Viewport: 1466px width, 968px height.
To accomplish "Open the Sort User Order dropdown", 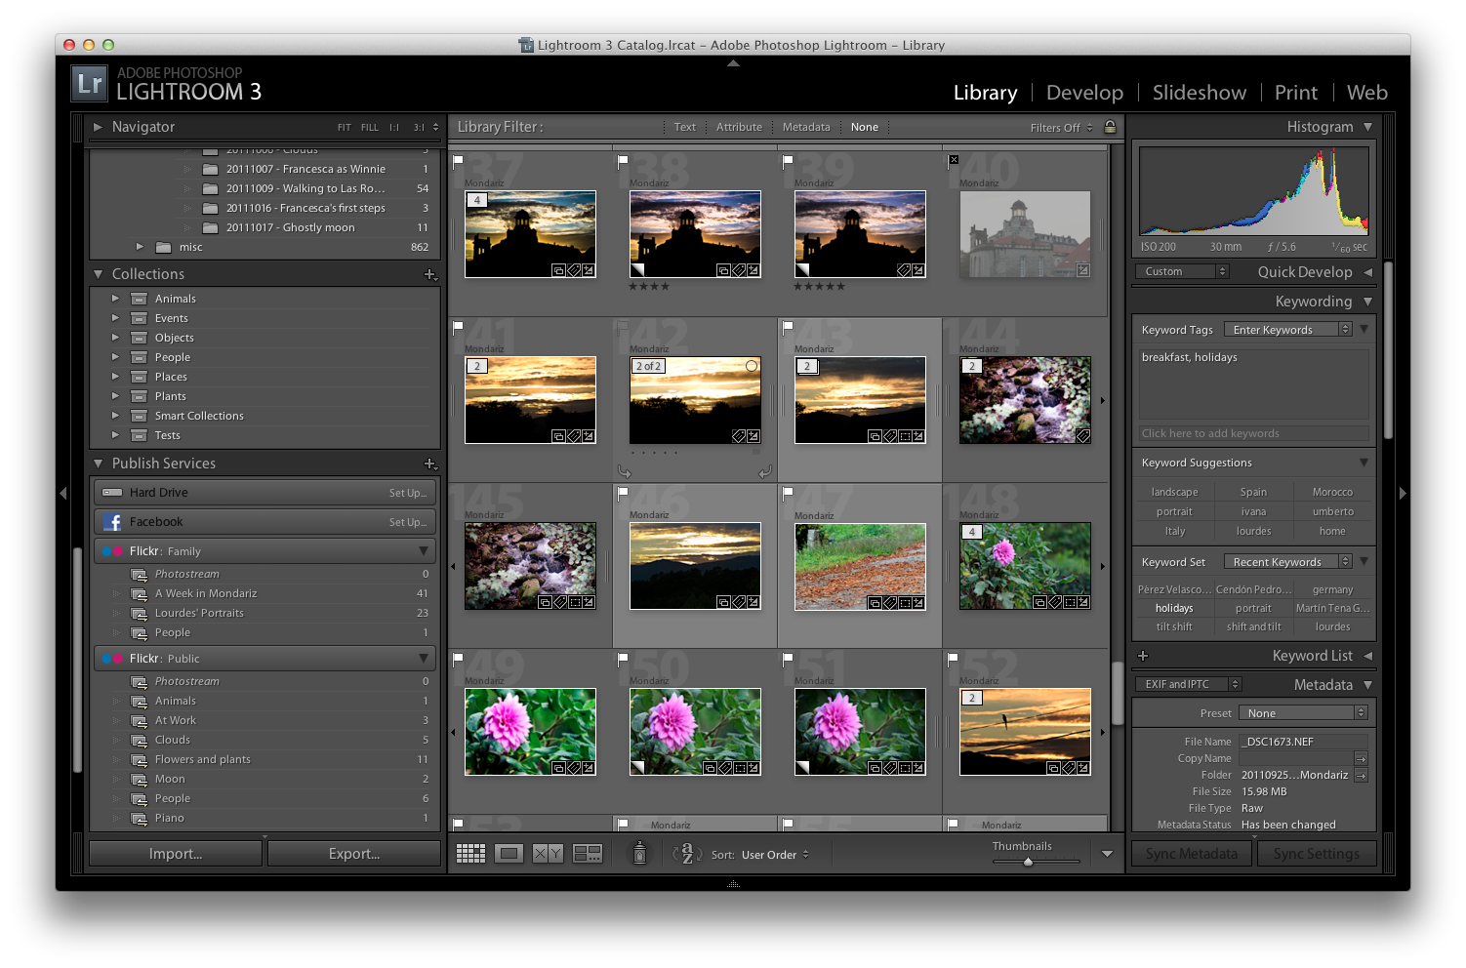I will [775, 855].
